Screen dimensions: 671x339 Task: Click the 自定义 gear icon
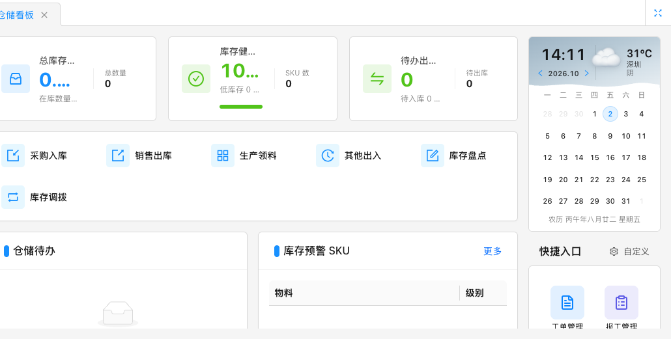click(614, 251)
